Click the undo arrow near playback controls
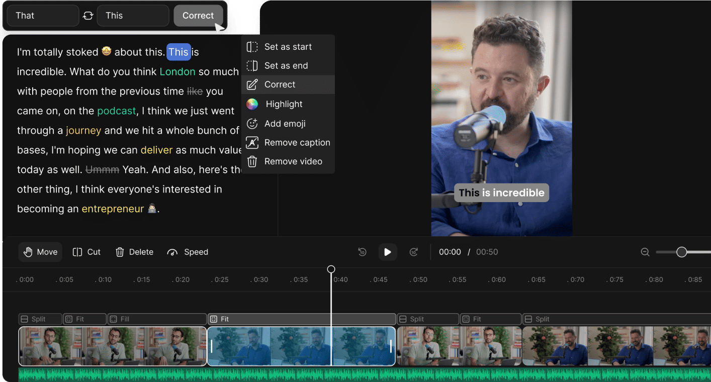 pos(362,252)
